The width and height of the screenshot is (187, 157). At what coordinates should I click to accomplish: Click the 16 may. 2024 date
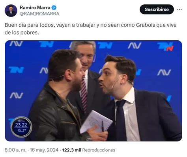pyautogui.click(x=44, y=150)
